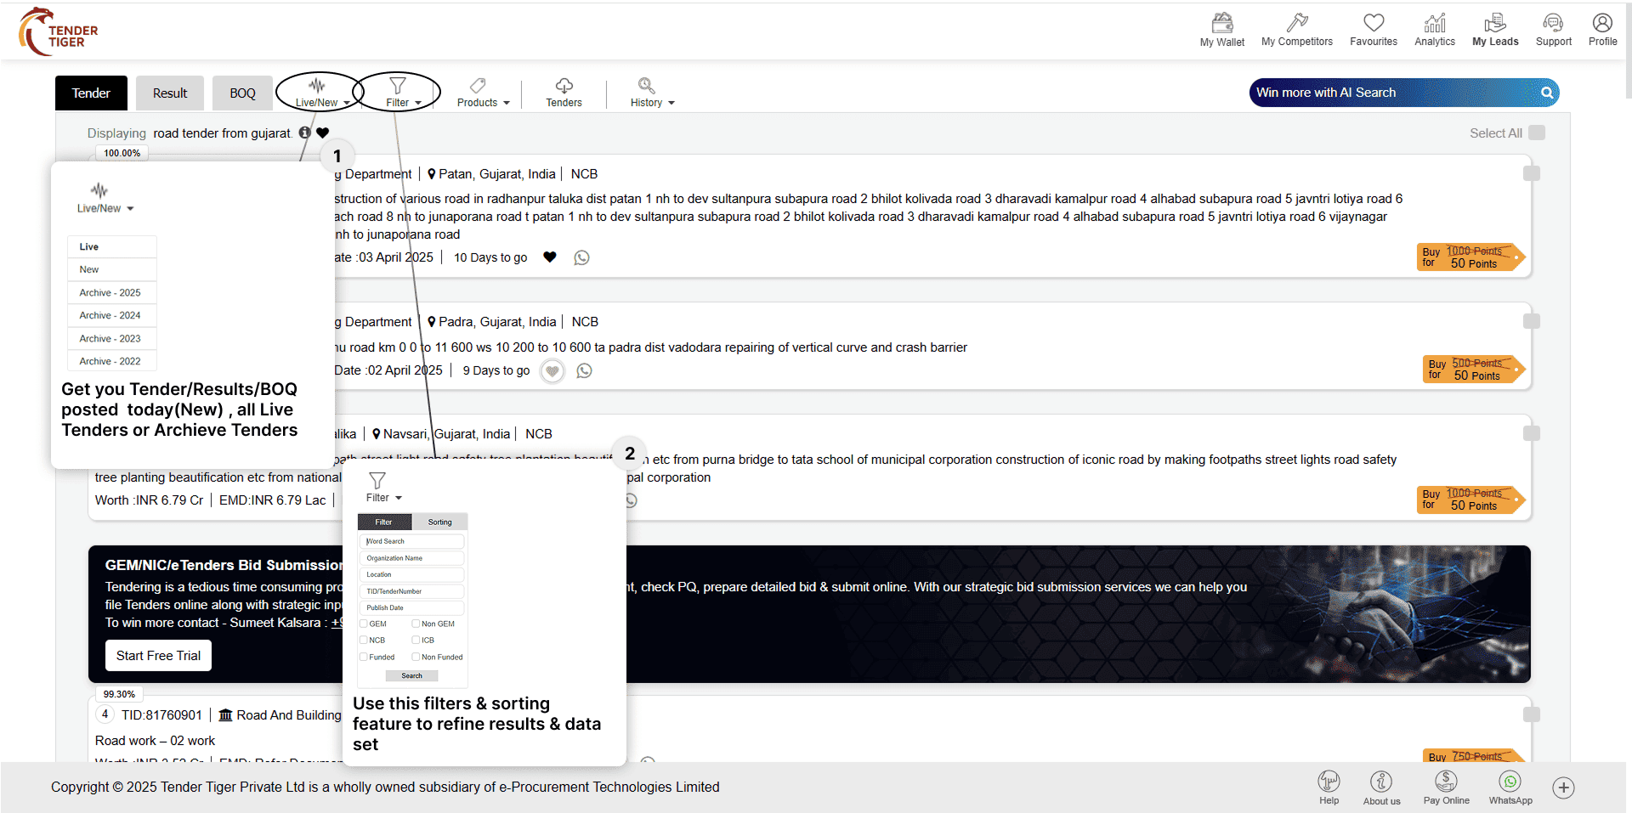
Task: Open My Leads icon
Action: coord(1494,24)
